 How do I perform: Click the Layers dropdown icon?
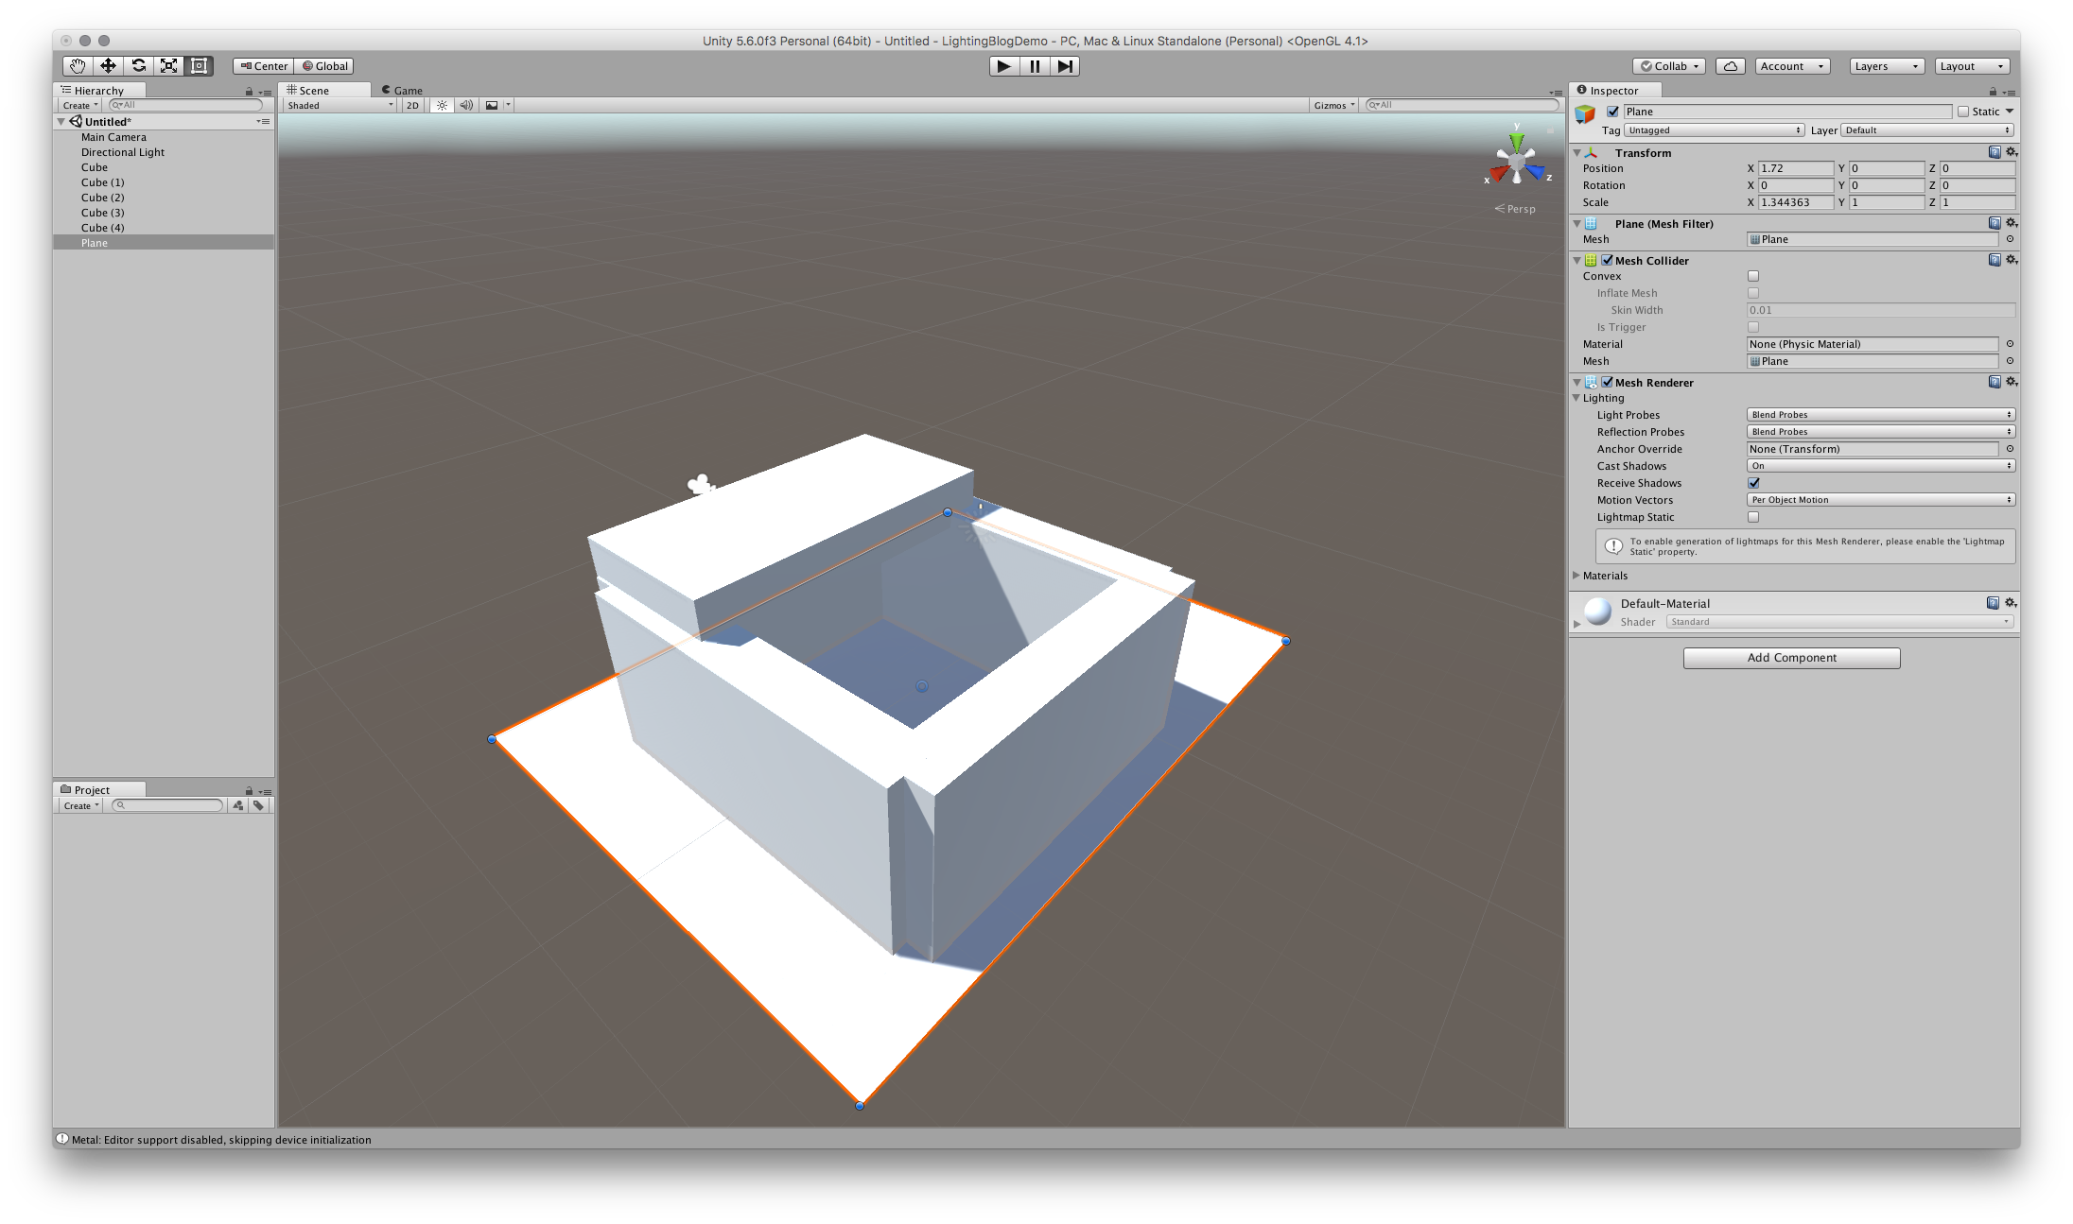coord(1911,65)
